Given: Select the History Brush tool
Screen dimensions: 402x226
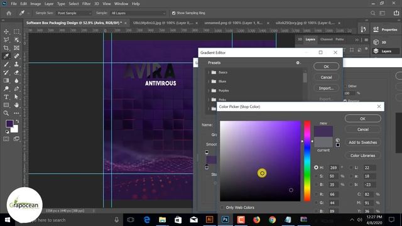Looking at the screenshot, I should coord(6,73).
